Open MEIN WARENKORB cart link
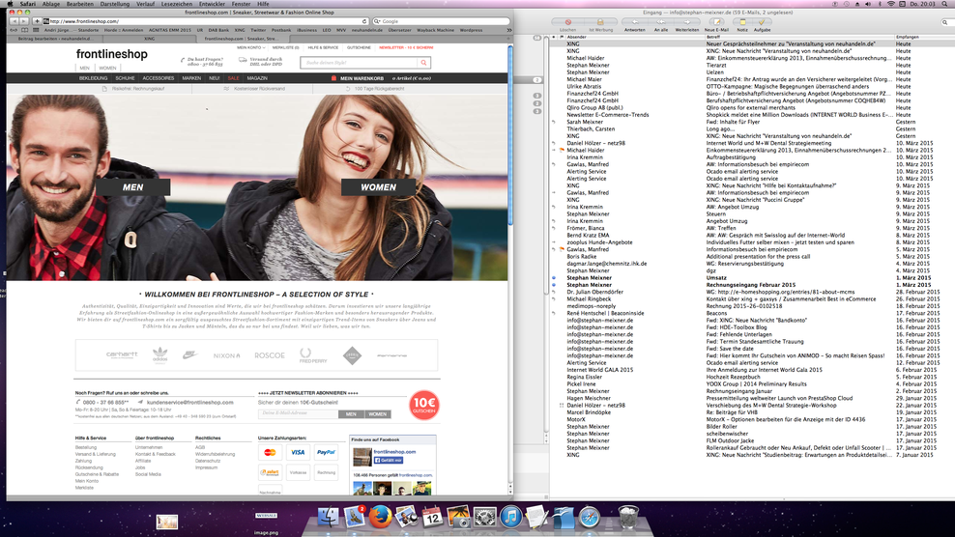 pyautogui.click(x=362, y=78)
